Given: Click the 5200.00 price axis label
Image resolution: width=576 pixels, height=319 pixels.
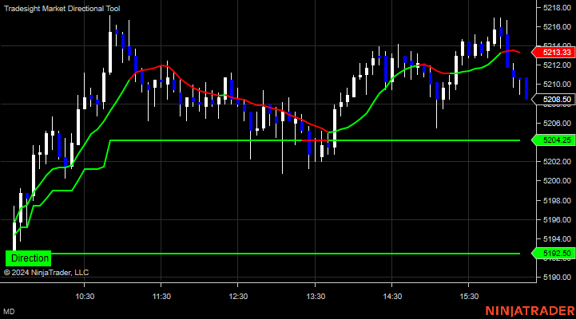Looking at the screenshot, I should pos(557,181).
